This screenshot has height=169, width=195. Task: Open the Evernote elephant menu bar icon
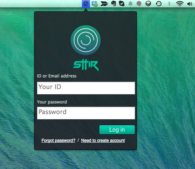click(x=114, y=4)
